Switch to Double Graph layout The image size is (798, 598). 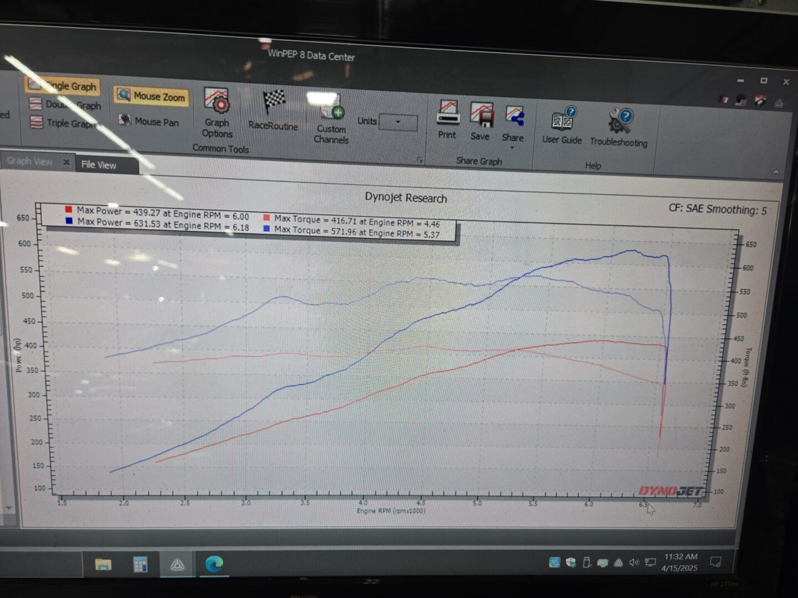[65, 104]
